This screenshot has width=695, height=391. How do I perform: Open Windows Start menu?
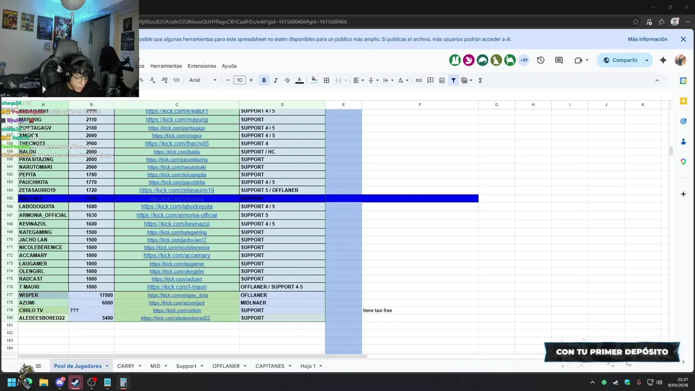click(11, 382)
